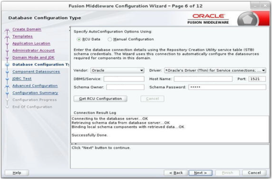Go to the Application Location step

coord(31,43)
